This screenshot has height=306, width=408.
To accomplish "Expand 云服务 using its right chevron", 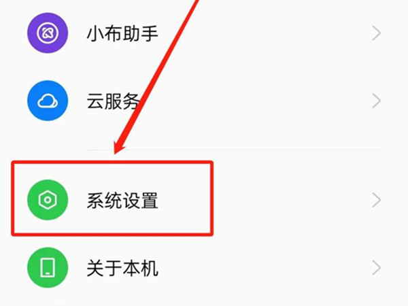I will point(377,101).
